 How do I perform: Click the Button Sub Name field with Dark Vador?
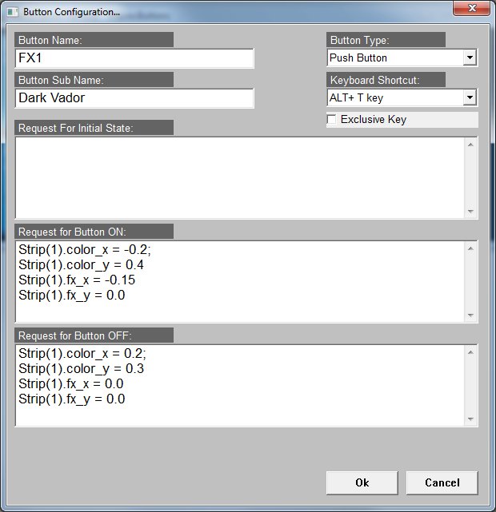(134, 98)
